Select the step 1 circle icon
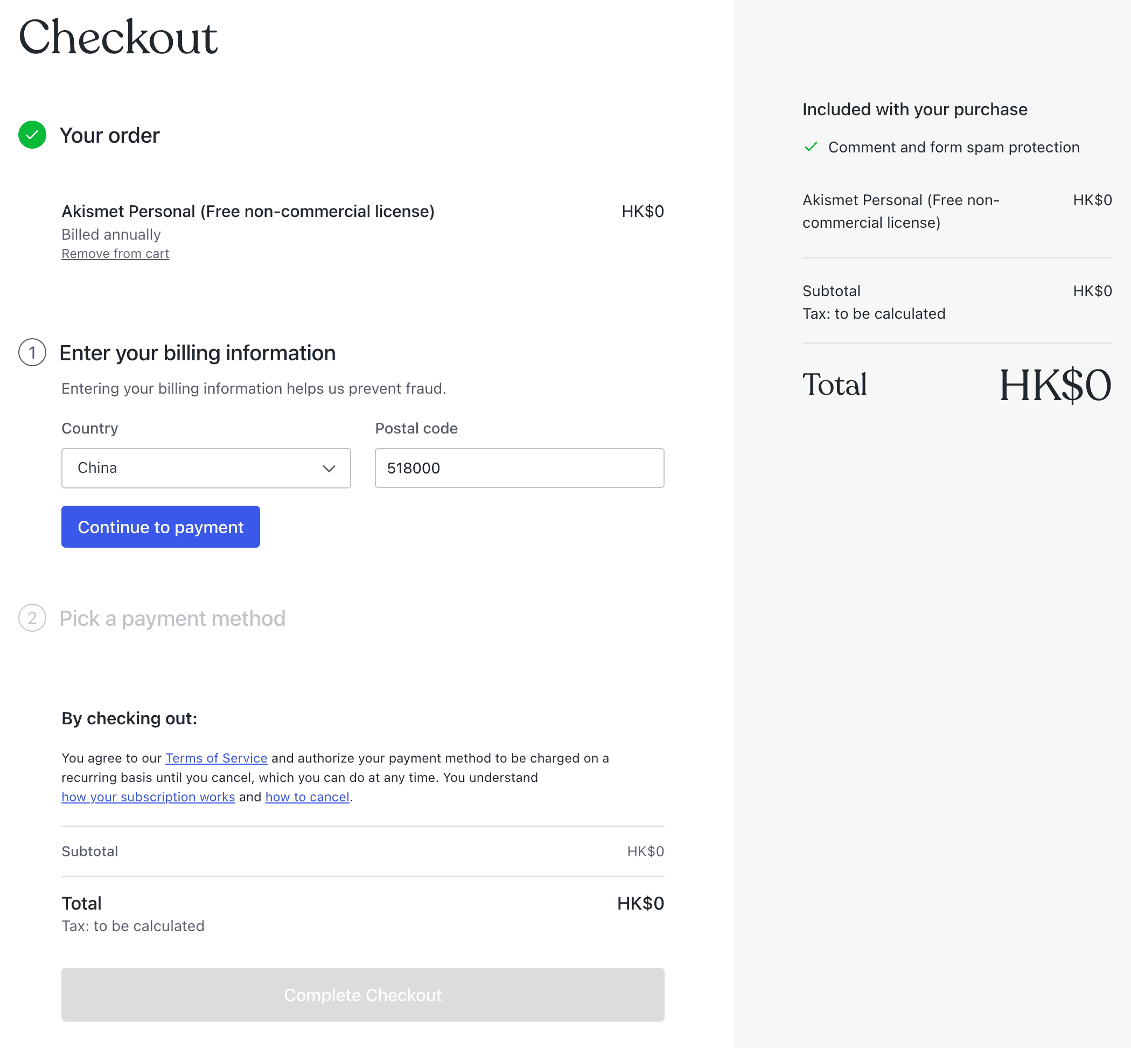 [32, 352]
